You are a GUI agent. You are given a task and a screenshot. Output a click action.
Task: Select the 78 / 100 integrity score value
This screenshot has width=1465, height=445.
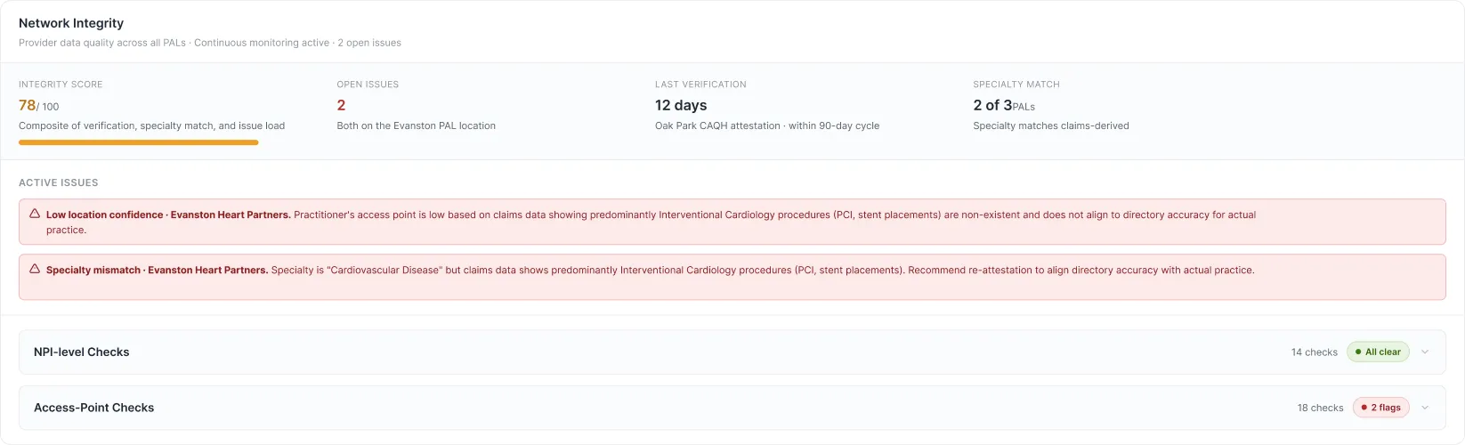[x=39, y=105]
